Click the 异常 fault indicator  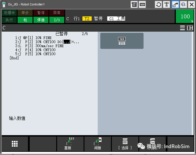[x=57, y=13]
